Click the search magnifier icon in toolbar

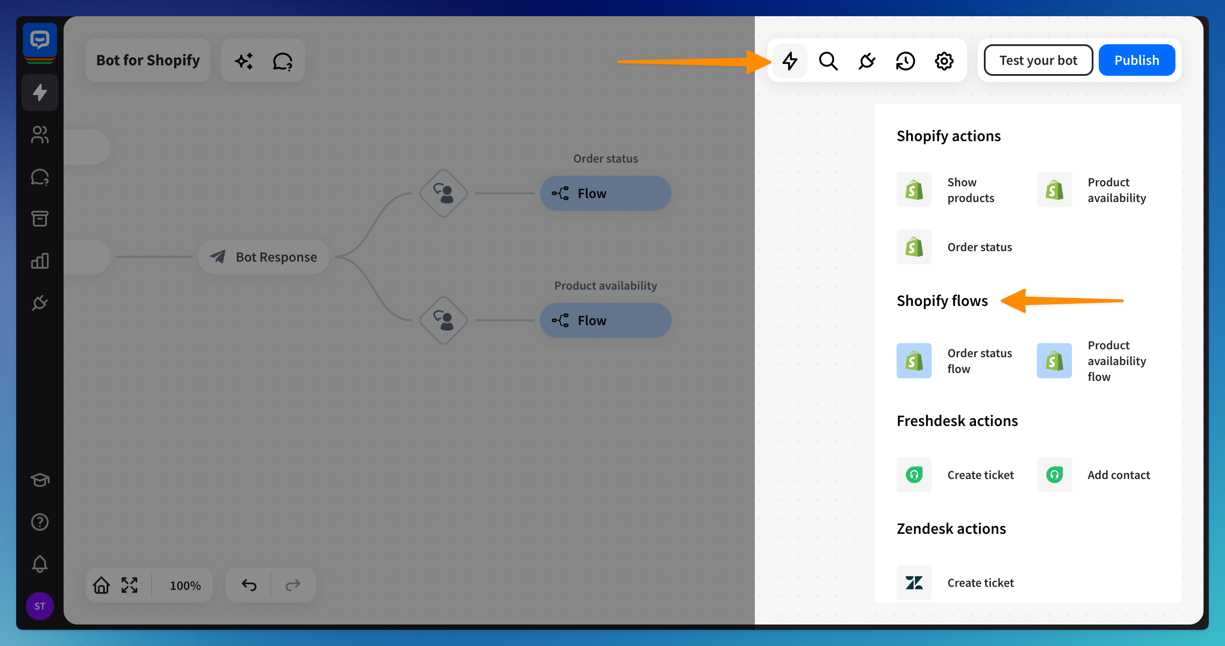(x=828, y=60)
